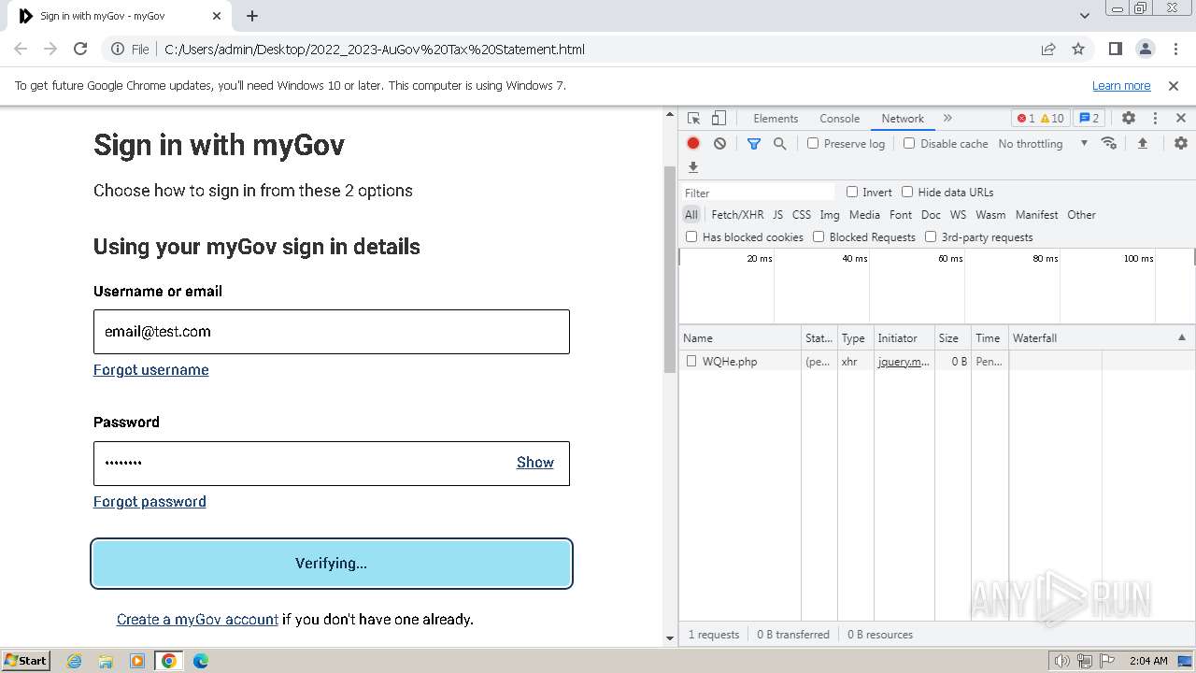Screen dimensions: 1196x673
Task: Filter requests by CSS type
Action: [x=802, y=214]
